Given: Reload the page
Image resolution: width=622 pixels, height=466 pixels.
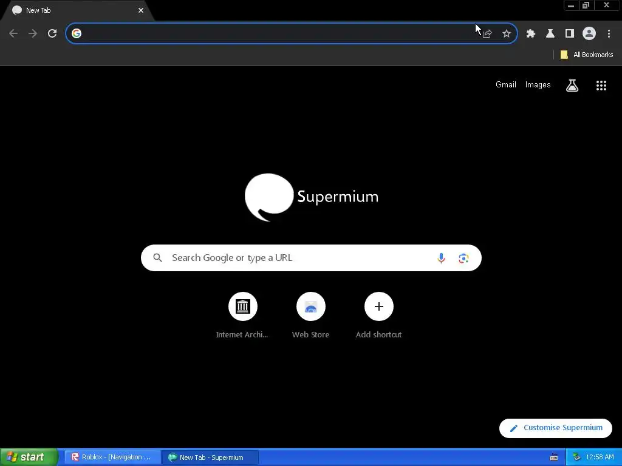Looking at the screenshot, I should click(x=52, y=34).
